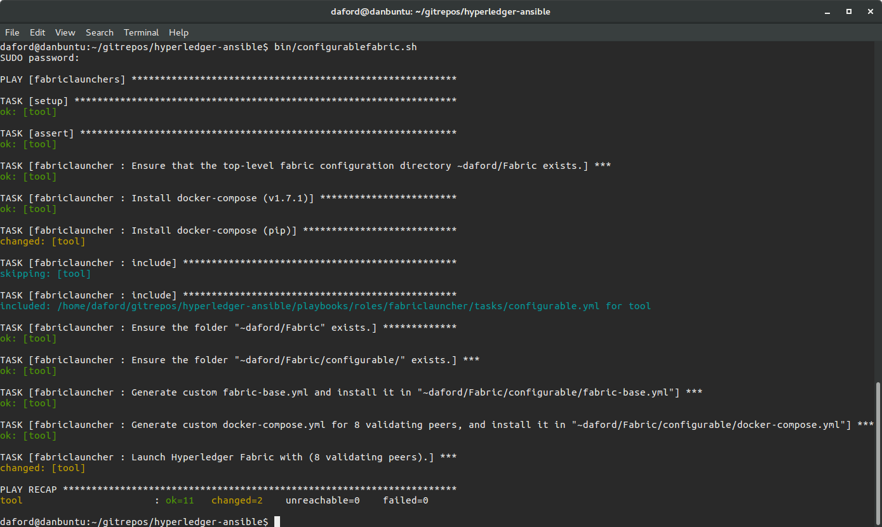Click the Fabric/configurable/ folder exists task line
The width and height of the screenshot is (882, 527).
[x=240, y=360]
